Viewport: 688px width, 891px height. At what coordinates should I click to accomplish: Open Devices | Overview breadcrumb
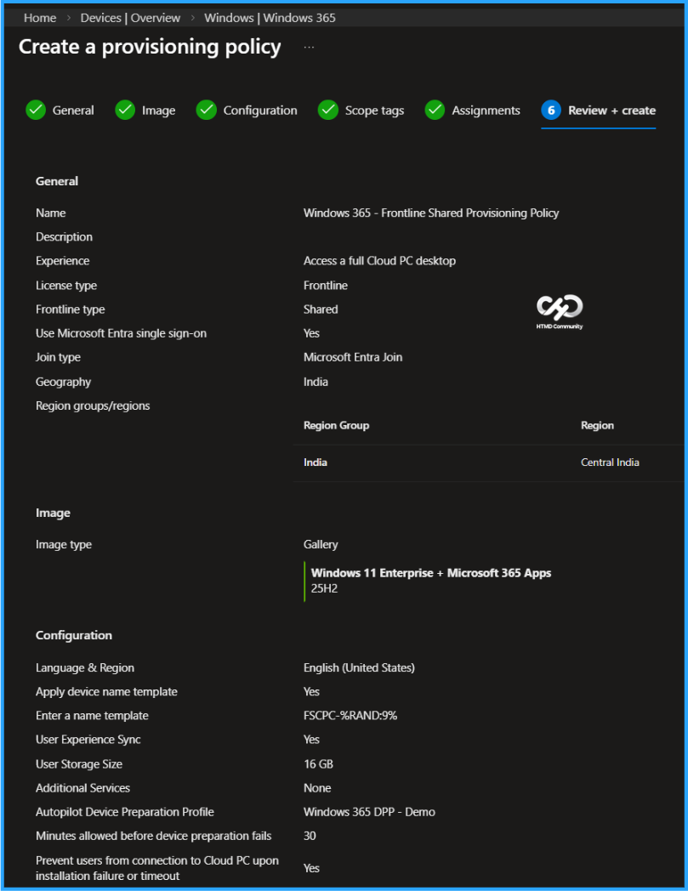130,18
